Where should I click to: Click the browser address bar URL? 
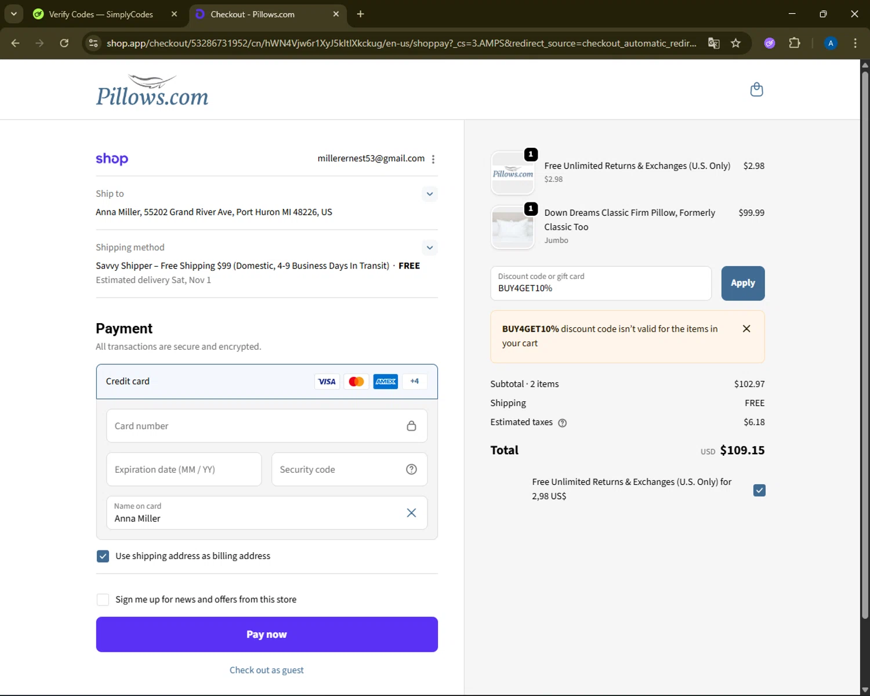coord(401,43)
